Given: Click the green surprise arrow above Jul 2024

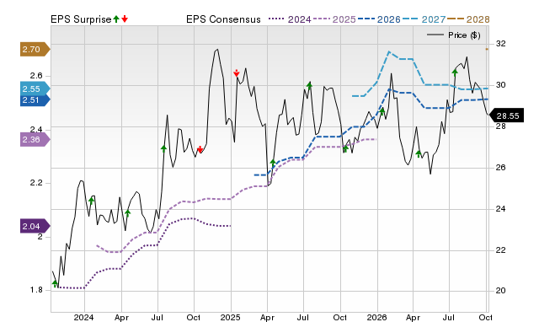Looking at the screenshot, I should point(163,148).
